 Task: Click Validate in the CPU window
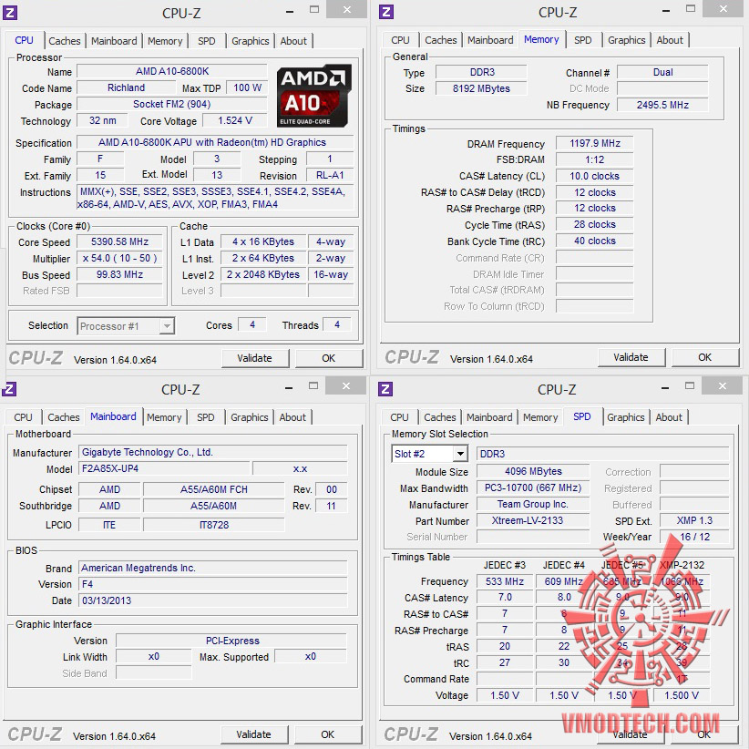point(255,358)
